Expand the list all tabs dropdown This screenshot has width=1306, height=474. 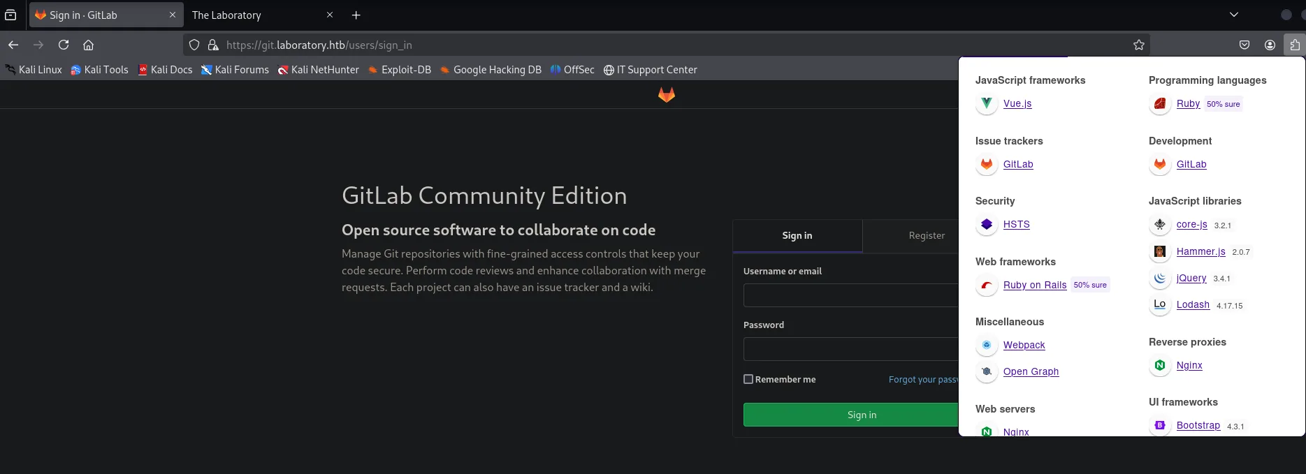pyautogui.click(x=1234, y=15)
